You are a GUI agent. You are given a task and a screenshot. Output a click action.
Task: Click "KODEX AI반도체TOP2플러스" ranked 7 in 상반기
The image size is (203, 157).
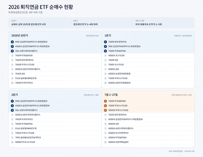[x=28, y=69]
